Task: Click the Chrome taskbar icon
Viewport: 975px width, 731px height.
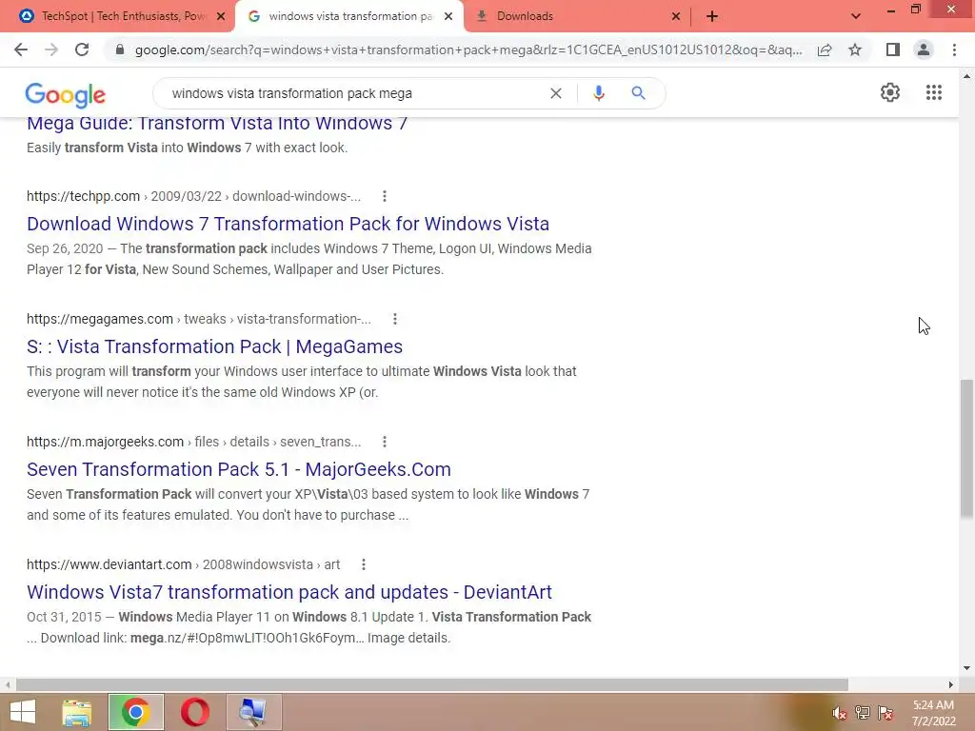Action: [x=135, y=712]
